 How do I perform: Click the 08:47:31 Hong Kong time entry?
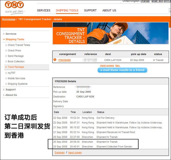pyautogui.click(x=75, y=123)
